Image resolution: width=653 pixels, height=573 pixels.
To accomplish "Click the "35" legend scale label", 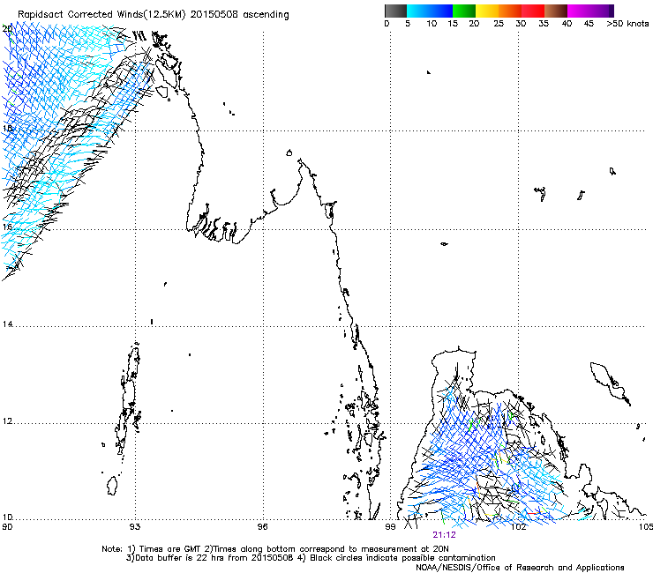I will pyautogui.click(x=544, y=23).
